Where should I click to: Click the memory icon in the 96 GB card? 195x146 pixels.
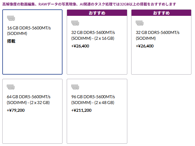[x=75, y=87]
